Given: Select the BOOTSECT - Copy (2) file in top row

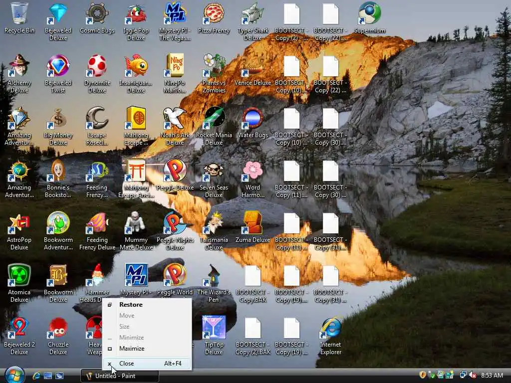Looking at the screenshot, I should click(x=291, y=21).
